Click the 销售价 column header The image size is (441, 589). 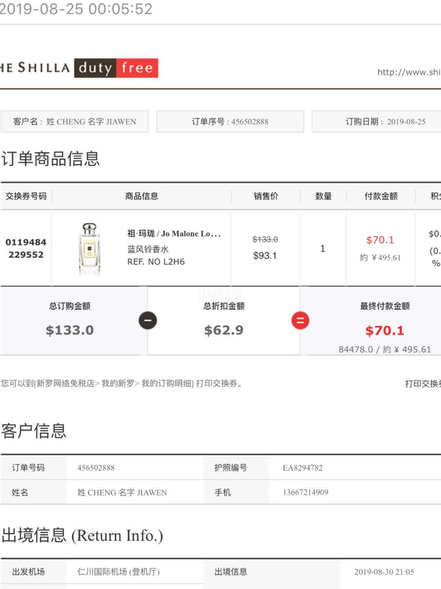tap(266, 196)
